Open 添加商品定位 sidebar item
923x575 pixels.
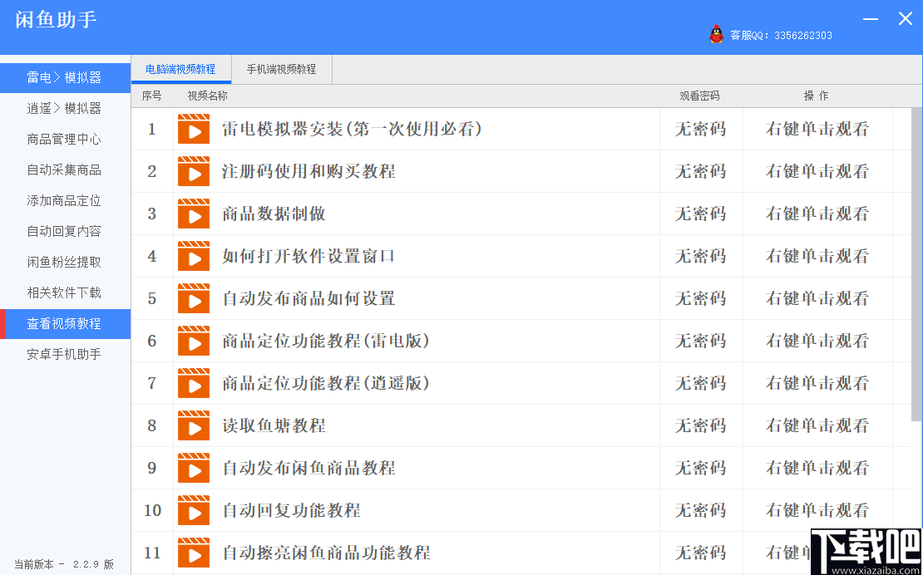coord(65,200)
